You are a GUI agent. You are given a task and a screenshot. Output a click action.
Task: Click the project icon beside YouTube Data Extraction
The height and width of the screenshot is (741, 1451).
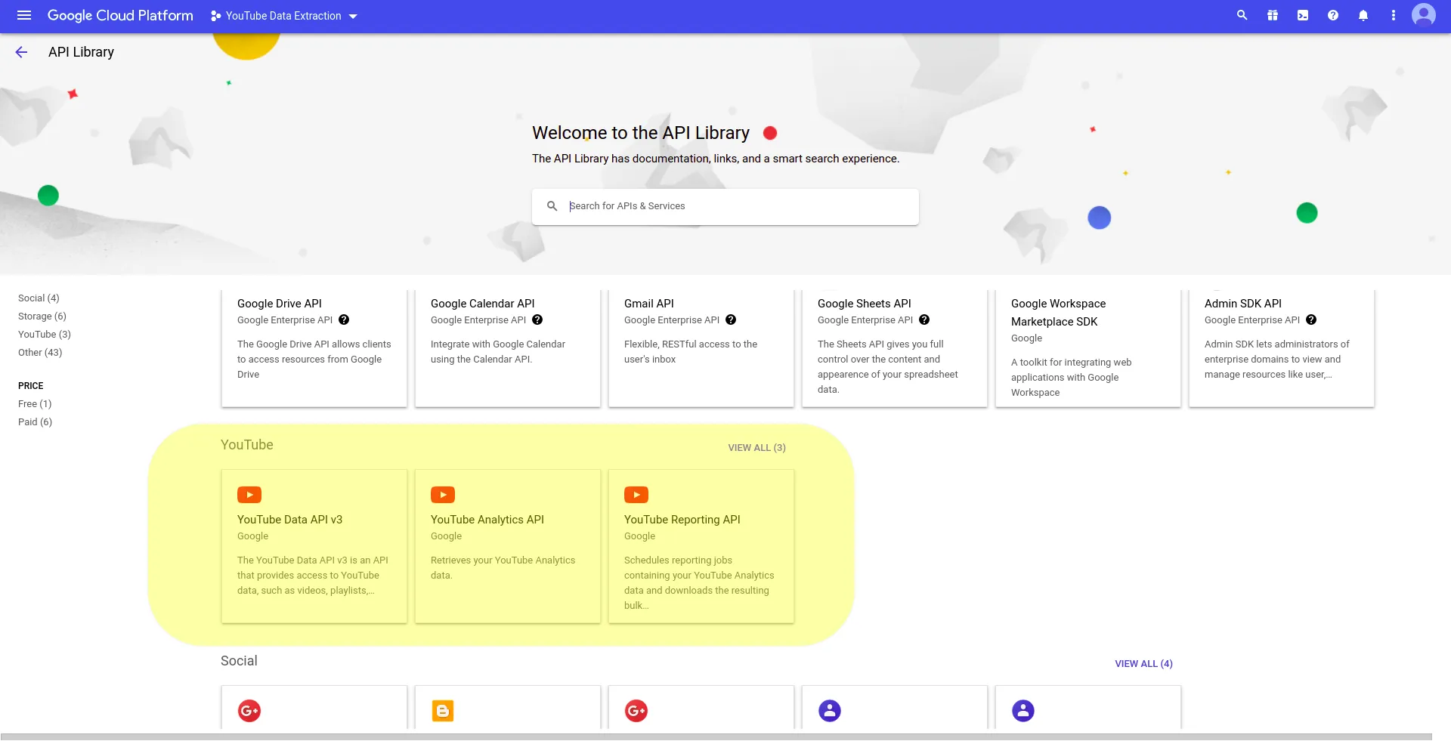[216, 16]
